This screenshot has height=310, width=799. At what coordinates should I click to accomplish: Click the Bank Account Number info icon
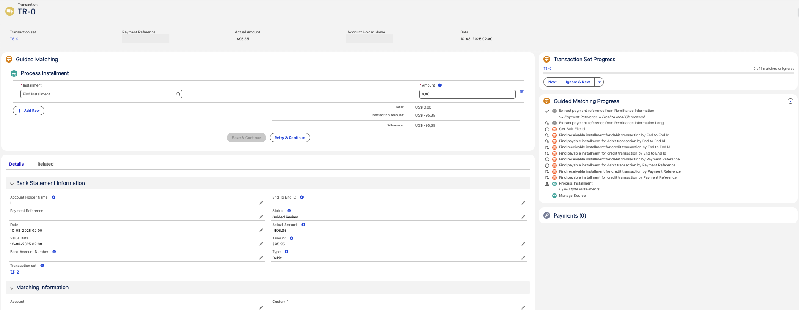pos(54,252)
